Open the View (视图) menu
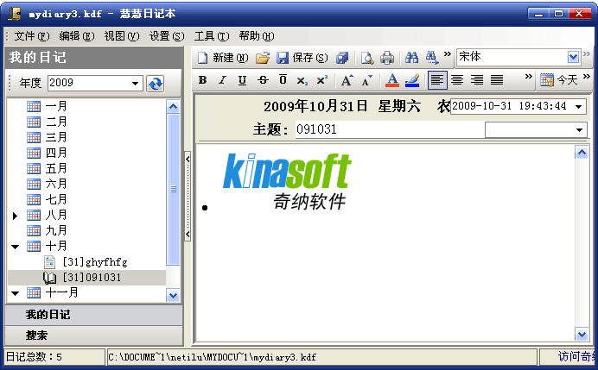 [122, 36]
